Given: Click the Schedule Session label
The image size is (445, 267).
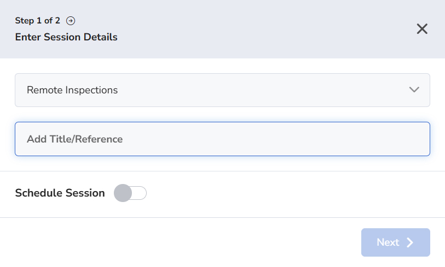Looking at the screenshot, I should point(60,193).
